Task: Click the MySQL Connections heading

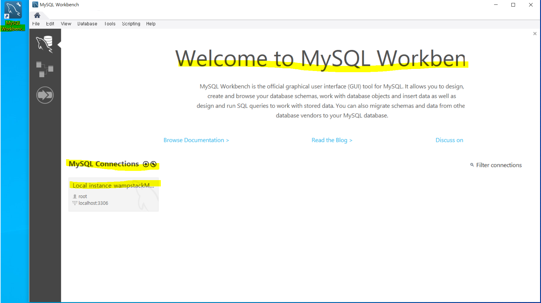Action: tap(104, 164)
